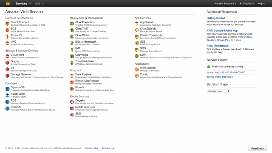Viewport: 272px width, 153px height.
Task: Select the Kinesis icon
Action: click(72, 89)
